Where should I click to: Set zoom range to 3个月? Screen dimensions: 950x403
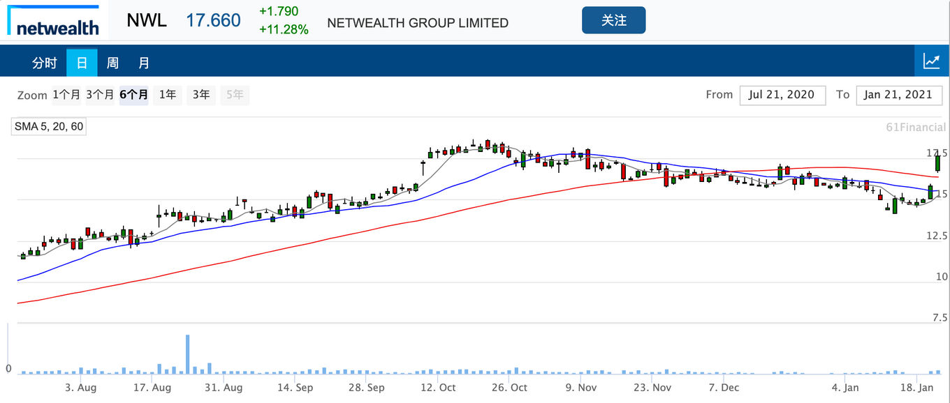(100, 95)
